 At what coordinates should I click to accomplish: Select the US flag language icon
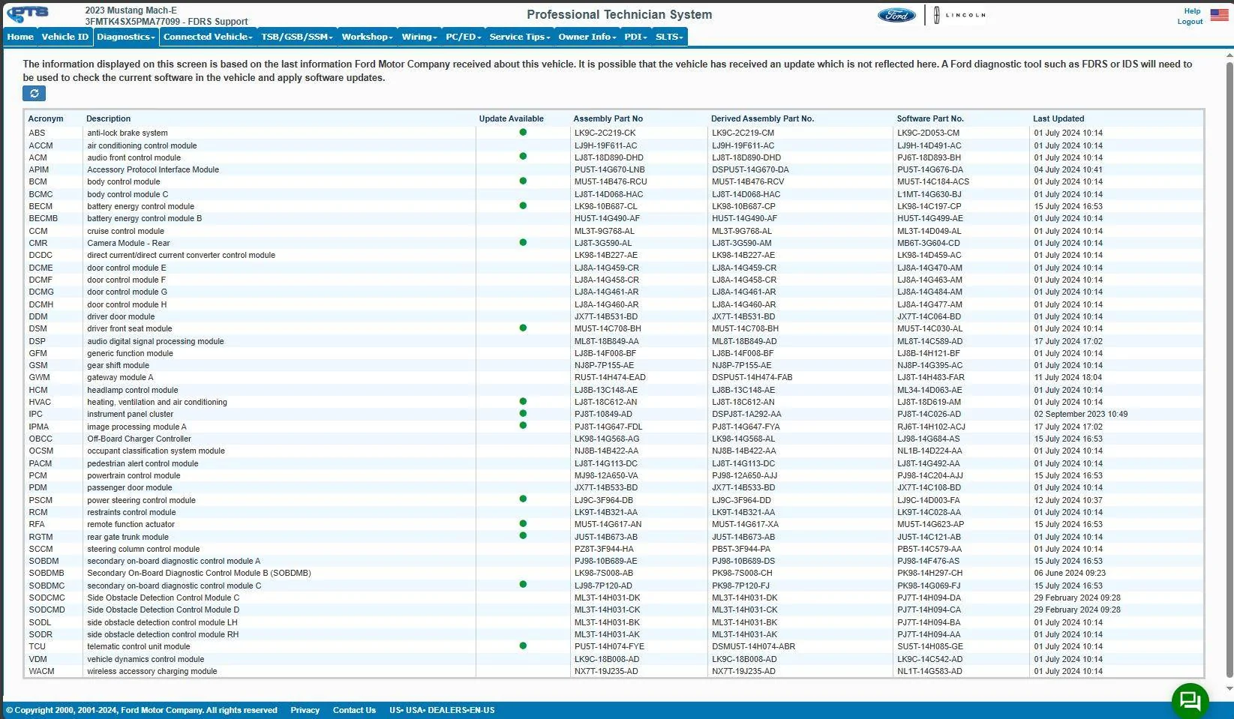pos(1219,15)
